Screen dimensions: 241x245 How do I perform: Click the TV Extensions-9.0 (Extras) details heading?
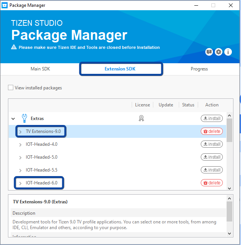[x=40, y=202]
